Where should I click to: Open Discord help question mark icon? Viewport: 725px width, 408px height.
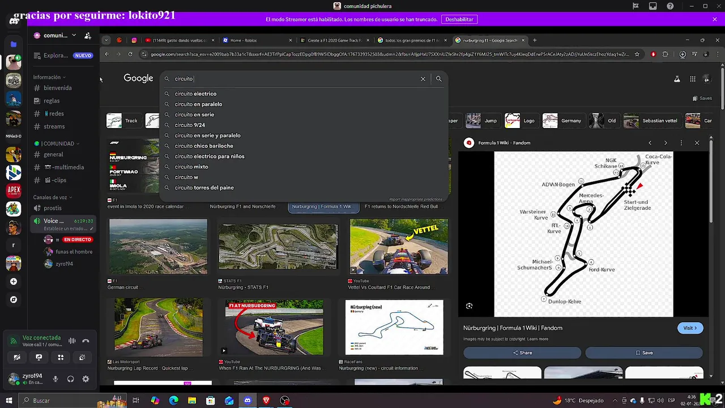point(671,6)
